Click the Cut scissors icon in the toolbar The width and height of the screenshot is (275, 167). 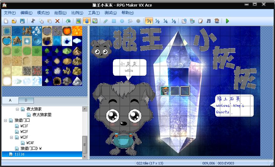click(33, 21)
